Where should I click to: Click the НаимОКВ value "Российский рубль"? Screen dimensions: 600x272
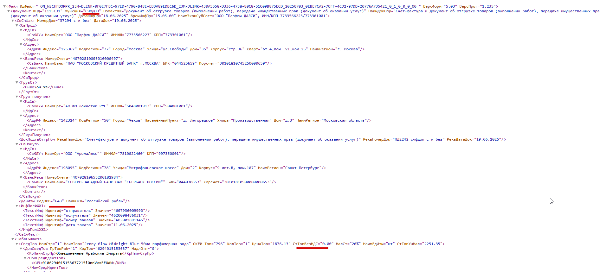click(x=105, y=201)
